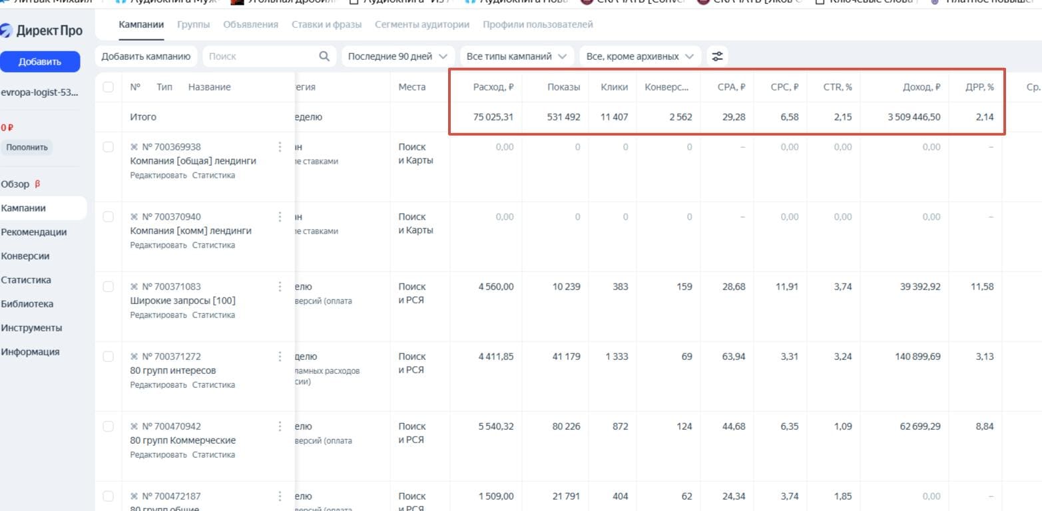
Task: Expand the Последние 90 дней period dropdown
Action: coord(398,57)
